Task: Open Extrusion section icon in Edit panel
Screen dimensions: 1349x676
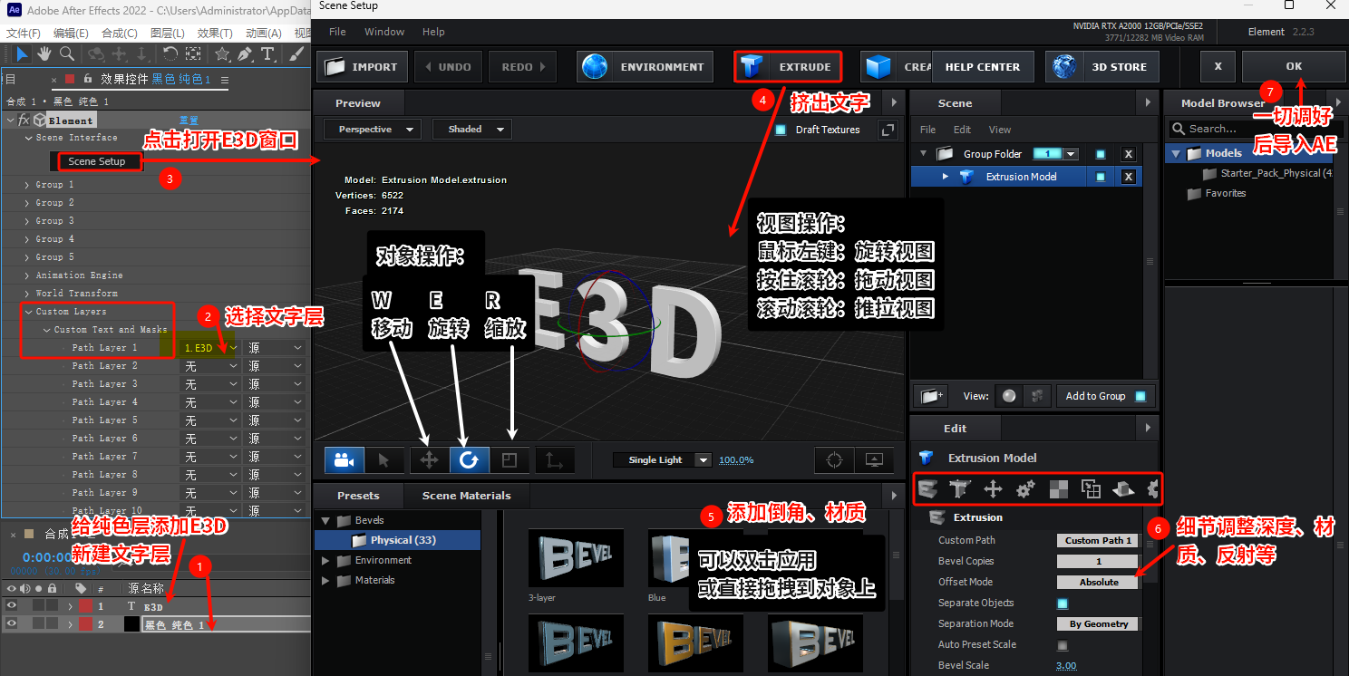Action: coord(927,489)
